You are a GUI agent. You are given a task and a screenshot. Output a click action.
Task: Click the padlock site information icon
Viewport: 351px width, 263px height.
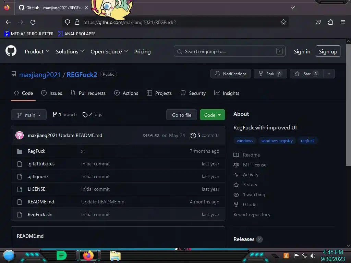pos(77,22)
